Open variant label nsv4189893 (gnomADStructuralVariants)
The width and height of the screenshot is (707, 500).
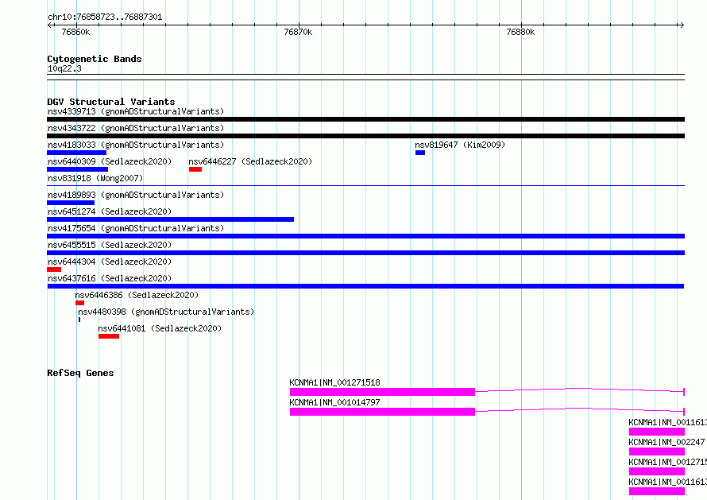pyautogui.click(x=136, y=195)
